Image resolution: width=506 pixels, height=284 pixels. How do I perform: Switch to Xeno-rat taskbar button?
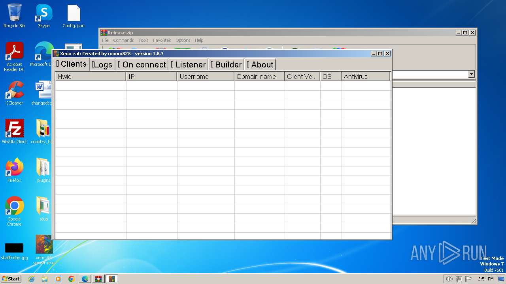click(112, 279)
